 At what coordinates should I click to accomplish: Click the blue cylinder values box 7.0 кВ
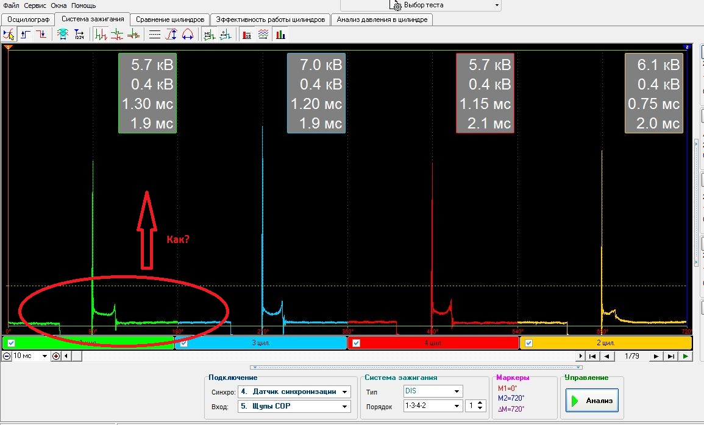[x=316, y=93]
